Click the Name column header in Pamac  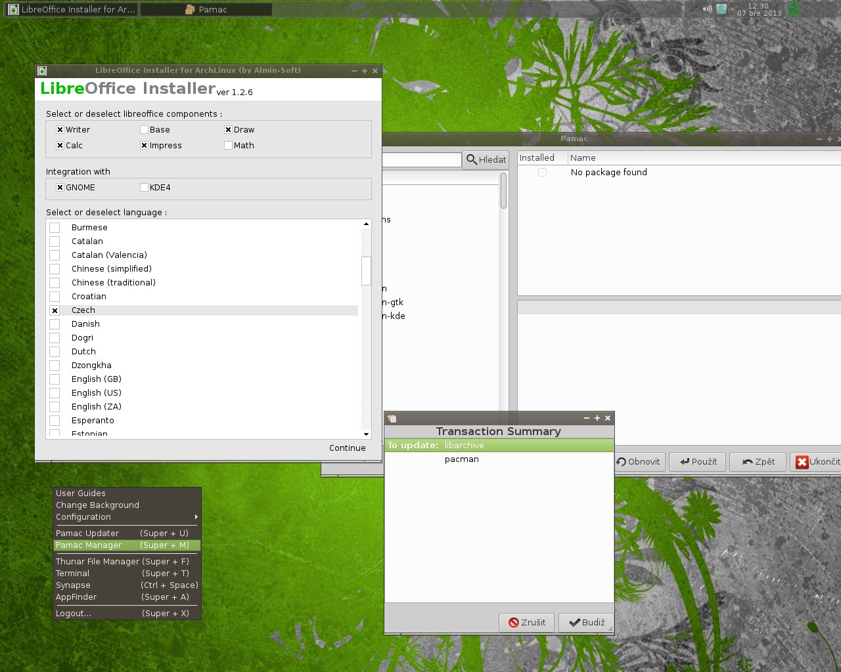704,158
